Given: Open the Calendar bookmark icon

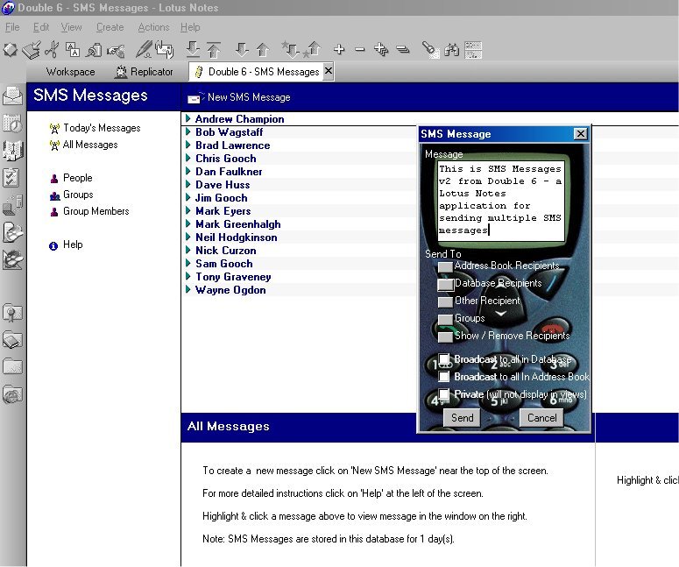Looking at the screenshot, I should (12, 124).
